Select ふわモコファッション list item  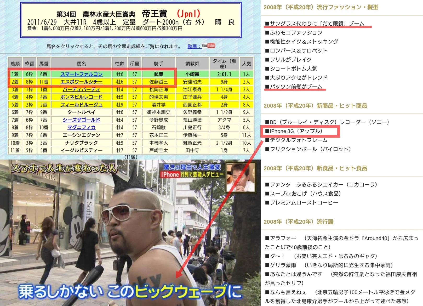pyautogui.click(x=294, y=33)
